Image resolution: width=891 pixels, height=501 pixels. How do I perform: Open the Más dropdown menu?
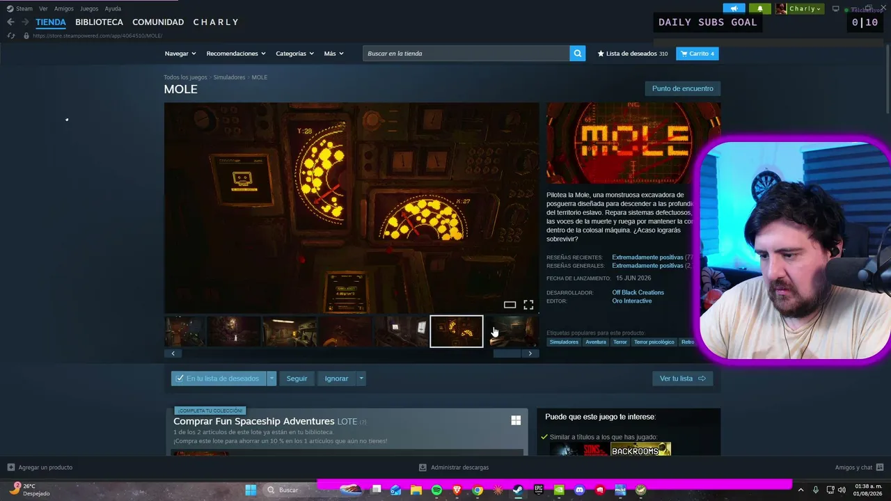pos(333,54)
